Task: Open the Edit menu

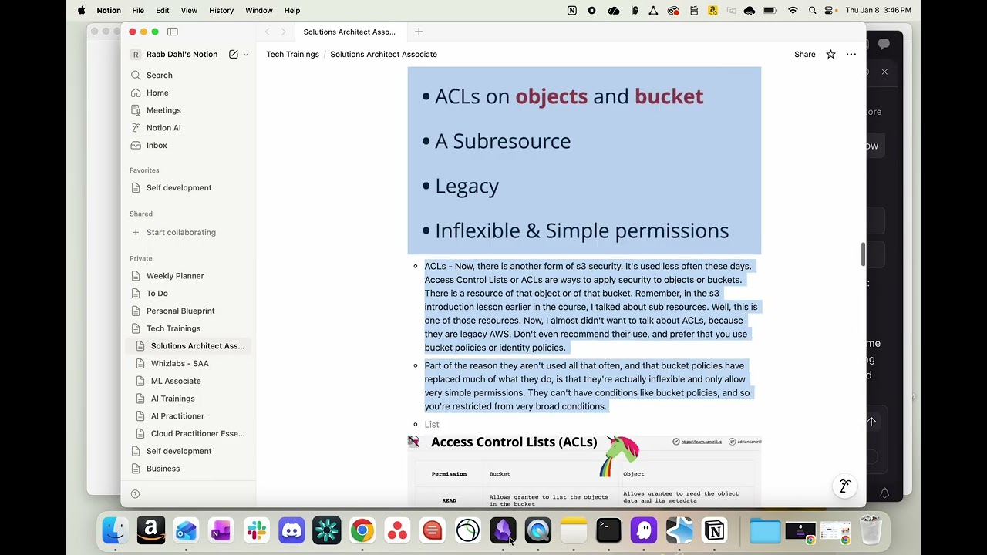Action: pos(163,10)
